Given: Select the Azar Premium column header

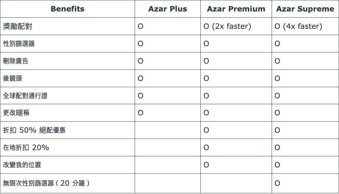Looking at the screenshot, I should click(236, 9).
